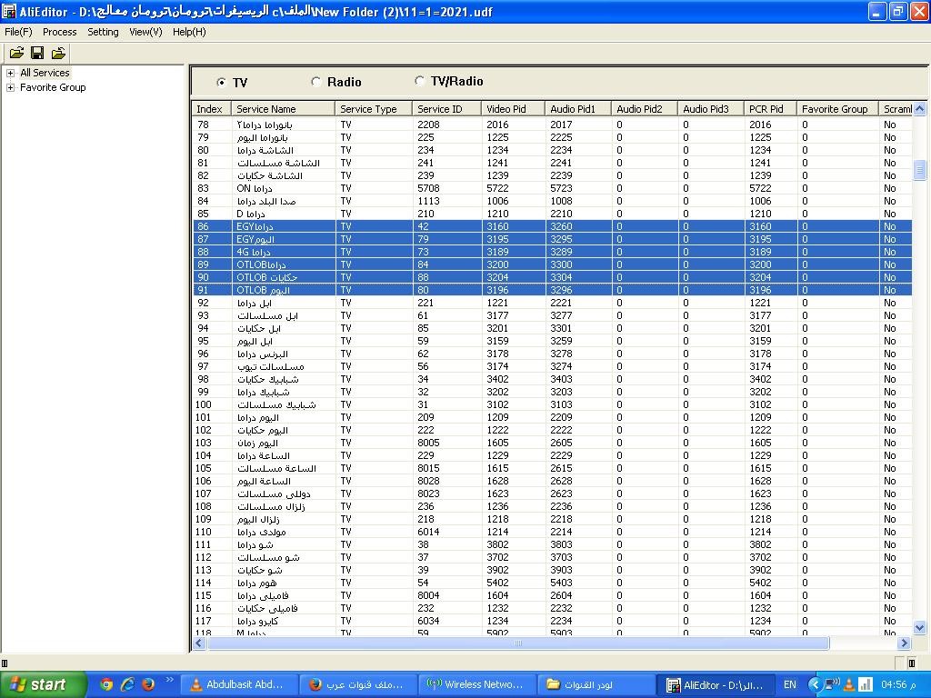Open the Setting menu
Screen dimensions: 931x698
tap(103, 32)
